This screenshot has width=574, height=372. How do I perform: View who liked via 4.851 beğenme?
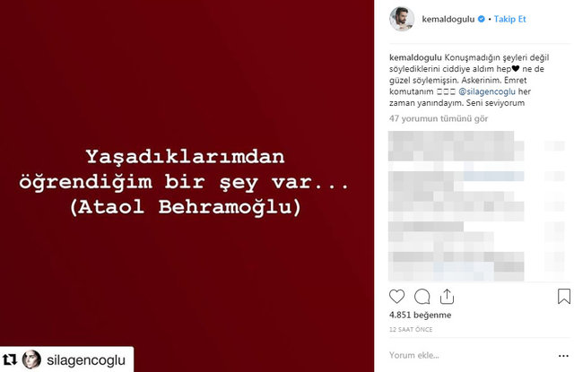pos(421,315)
